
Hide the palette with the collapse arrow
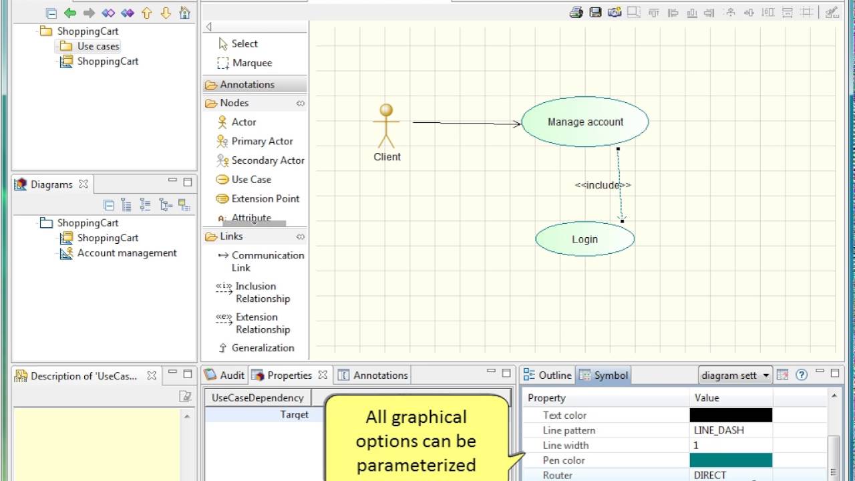(209, 27)
